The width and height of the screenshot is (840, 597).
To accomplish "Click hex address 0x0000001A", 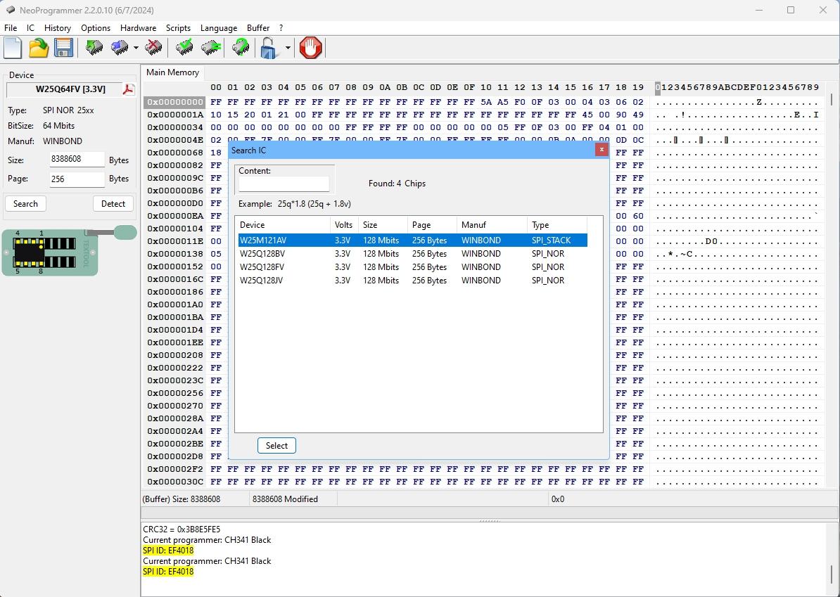I will click(175, 115).
